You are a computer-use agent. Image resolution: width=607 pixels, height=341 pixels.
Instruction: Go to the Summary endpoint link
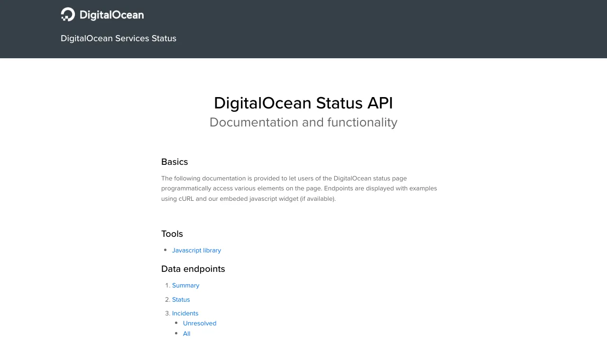[x=185, y=285]
